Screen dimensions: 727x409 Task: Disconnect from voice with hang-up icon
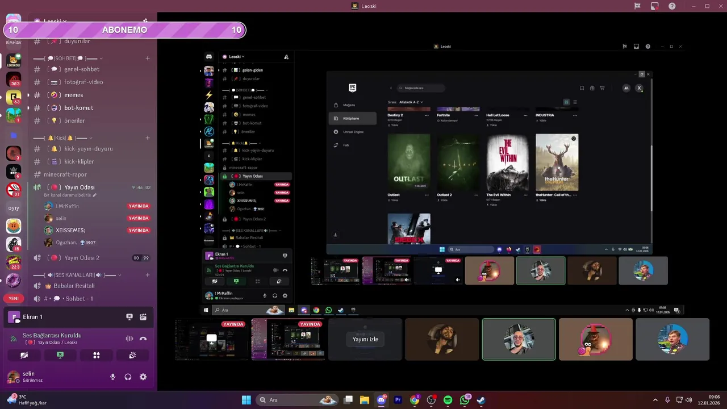tap(143, 339)
